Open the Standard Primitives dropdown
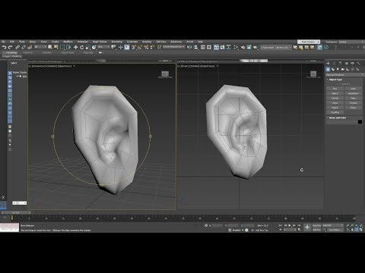The height and width of the screenshot is (273, 365). click(344, 75)
